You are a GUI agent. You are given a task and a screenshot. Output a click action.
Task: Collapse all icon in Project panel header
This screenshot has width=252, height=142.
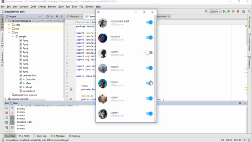(x=52, y=17)
